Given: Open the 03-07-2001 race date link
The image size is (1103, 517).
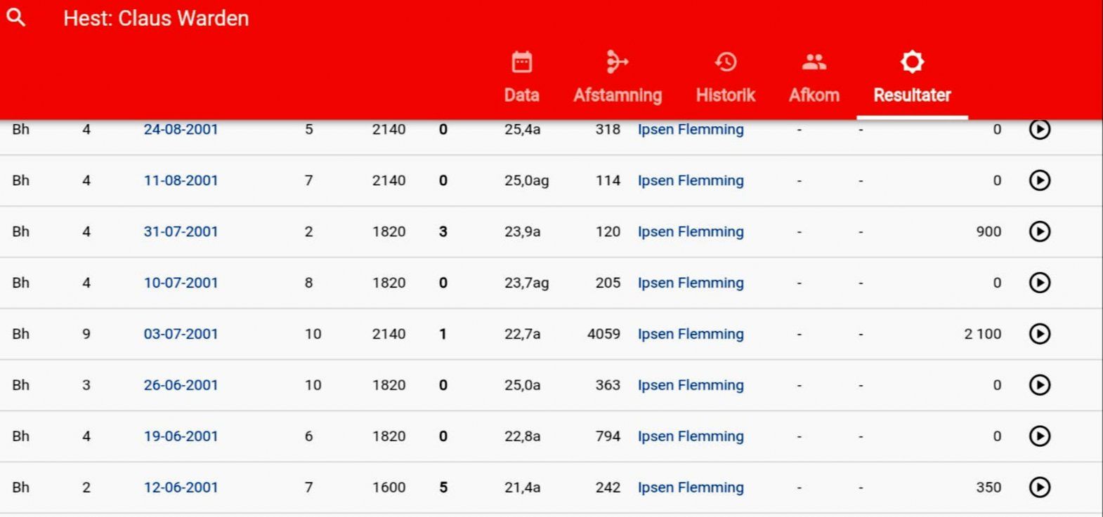Looking at the screenshot, I should 181,334.
